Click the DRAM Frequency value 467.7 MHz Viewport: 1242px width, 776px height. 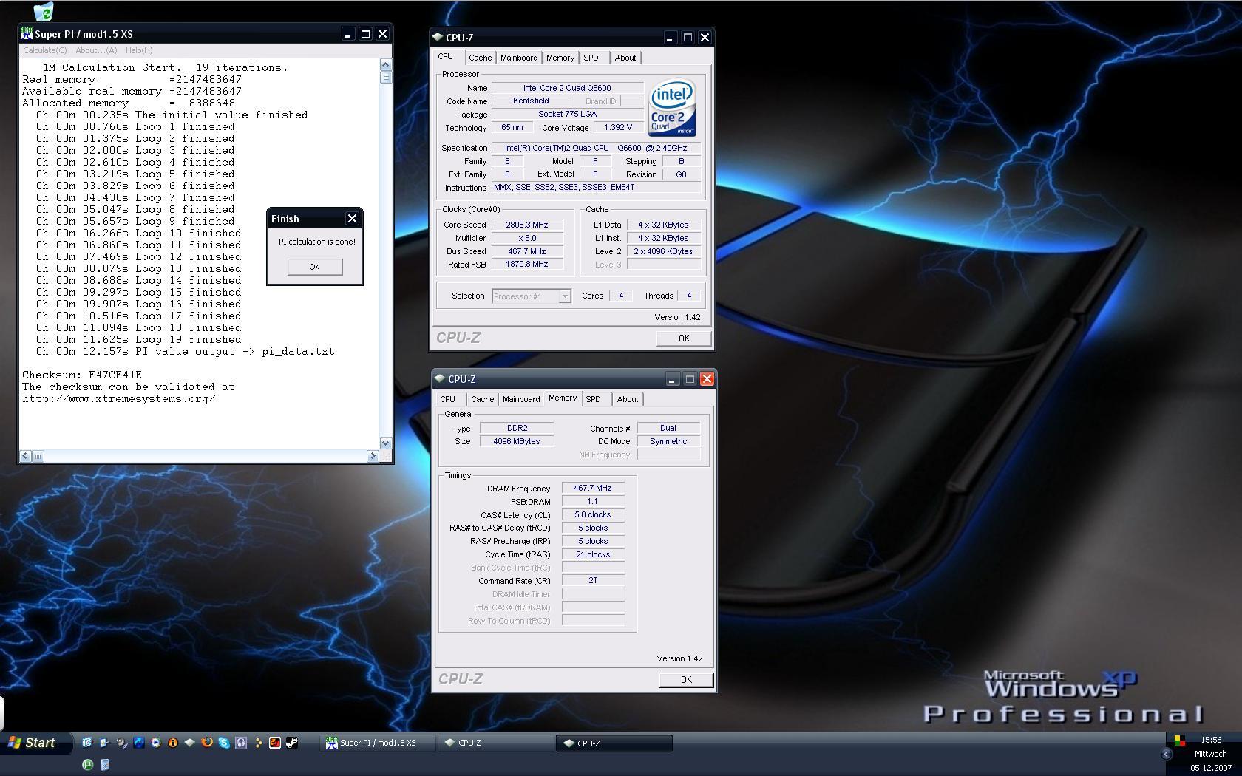coord(593,488)
